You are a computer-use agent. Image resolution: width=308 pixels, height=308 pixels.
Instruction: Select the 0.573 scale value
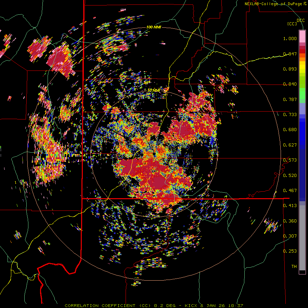tap(290, 160)
